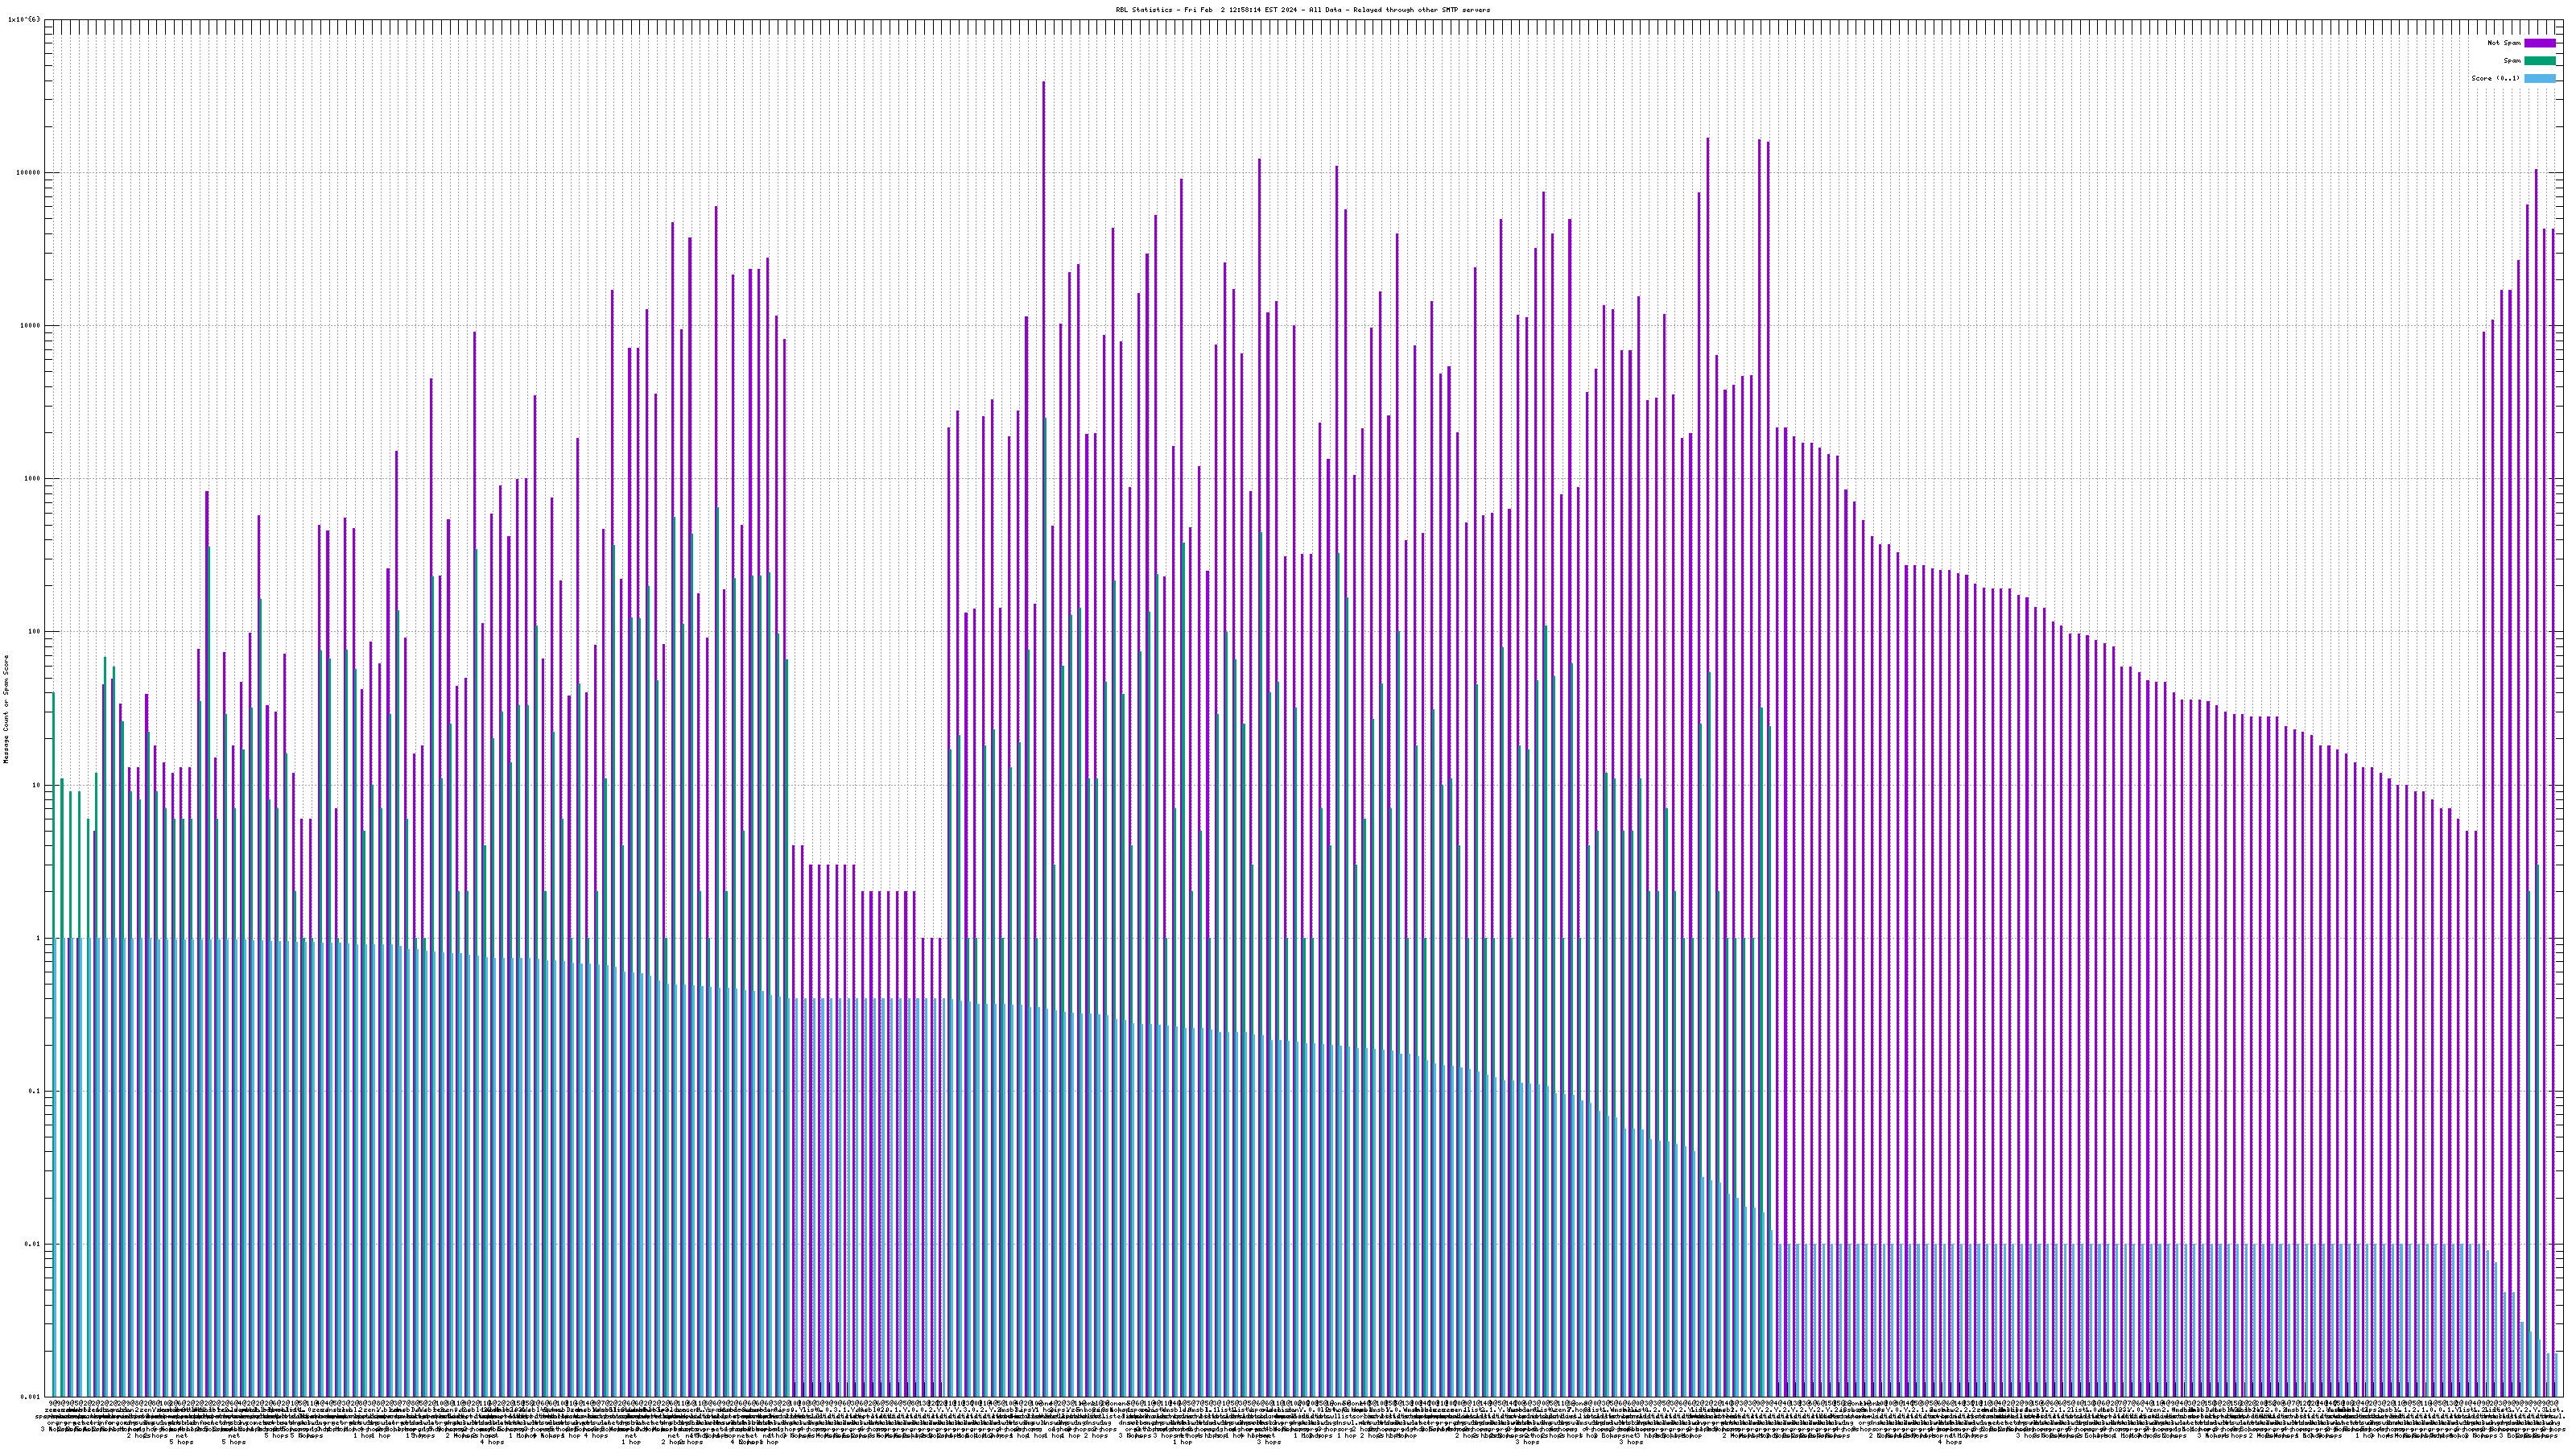Click the 10 y-axis tick label
The width and height of the screenshot is (2576, 1449).
coord(38,785)
